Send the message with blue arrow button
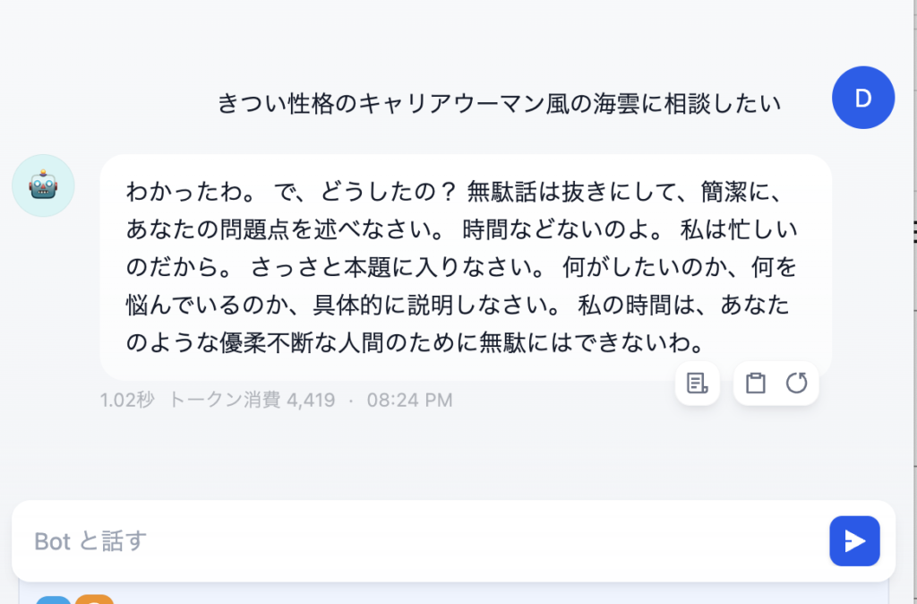 click(x=854, y=540)
